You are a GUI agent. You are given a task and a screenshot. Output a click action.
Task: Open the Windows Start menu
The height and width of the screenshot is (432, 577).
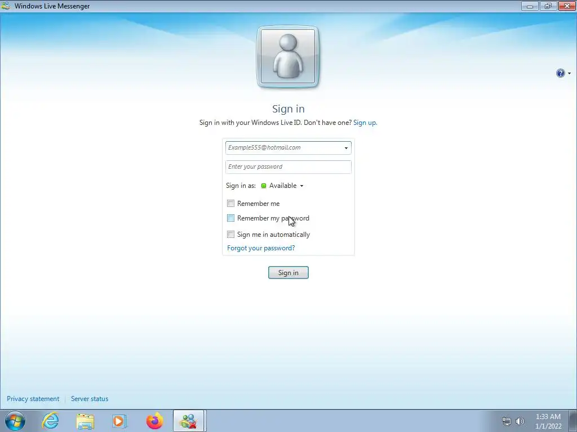coord(15,421)
